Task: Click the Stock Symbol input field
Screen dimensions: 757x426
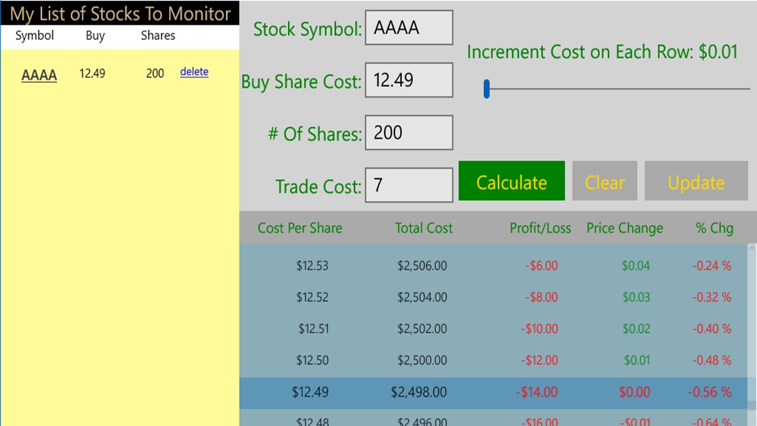Action: click(409, 28)
